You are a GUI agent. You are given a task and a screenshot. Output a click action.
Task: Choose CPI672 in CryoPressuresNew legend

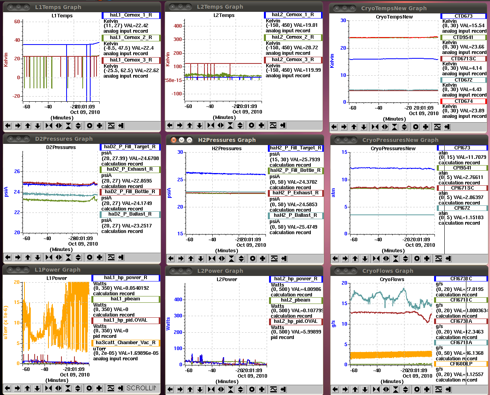pyautogui.click(x=462, y=208)
